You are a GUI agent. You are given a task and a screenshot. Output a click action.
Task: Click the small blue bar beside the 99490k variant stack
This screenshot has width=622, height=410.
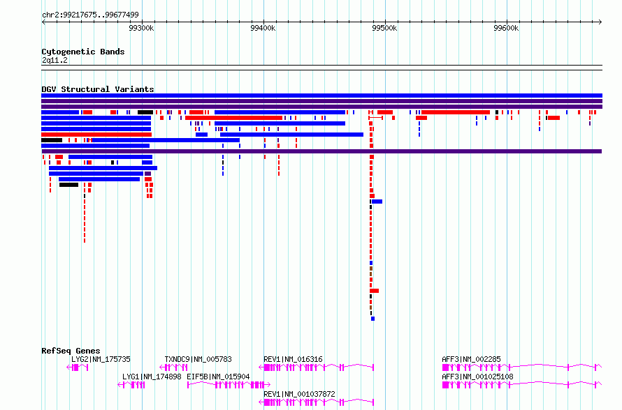coord(377,202)
